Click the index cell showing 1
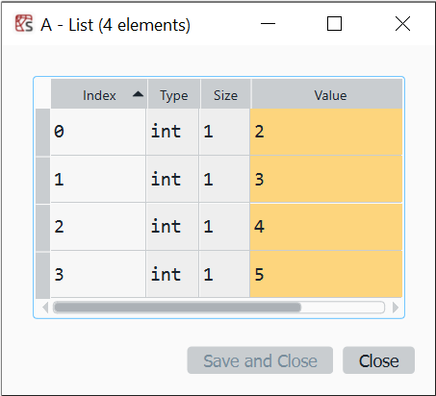 click(x=98, y=179)
